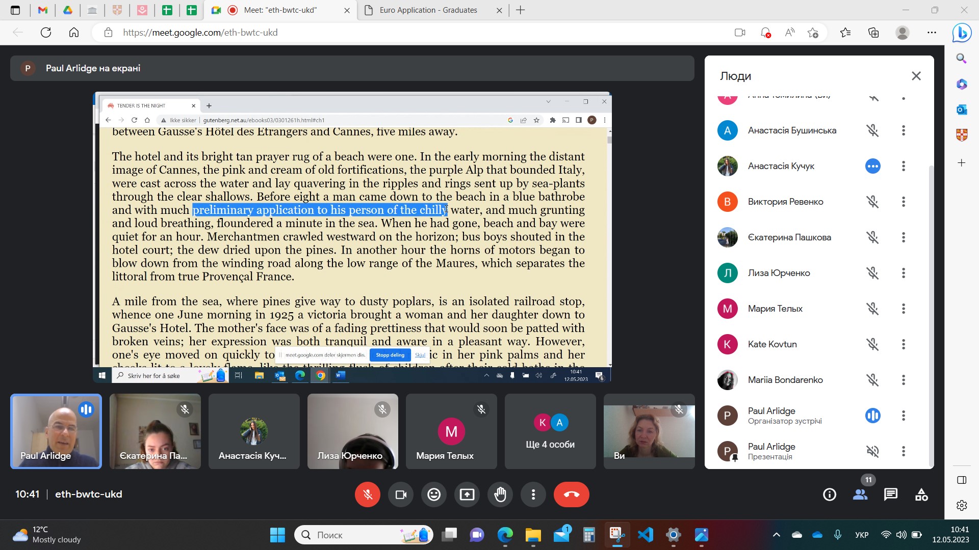
Task: Click Stopp deling in shared screen
Action: (390, 355)
